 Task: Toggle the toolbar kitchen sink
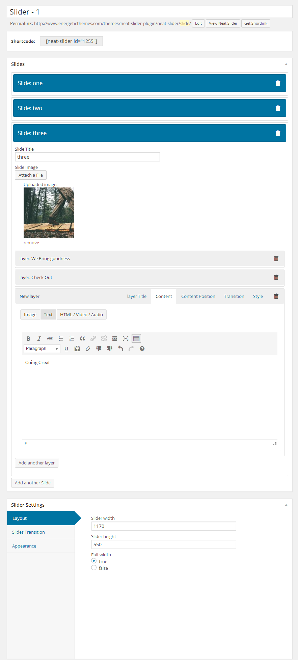pyautogui.click(x=136, y=338)
